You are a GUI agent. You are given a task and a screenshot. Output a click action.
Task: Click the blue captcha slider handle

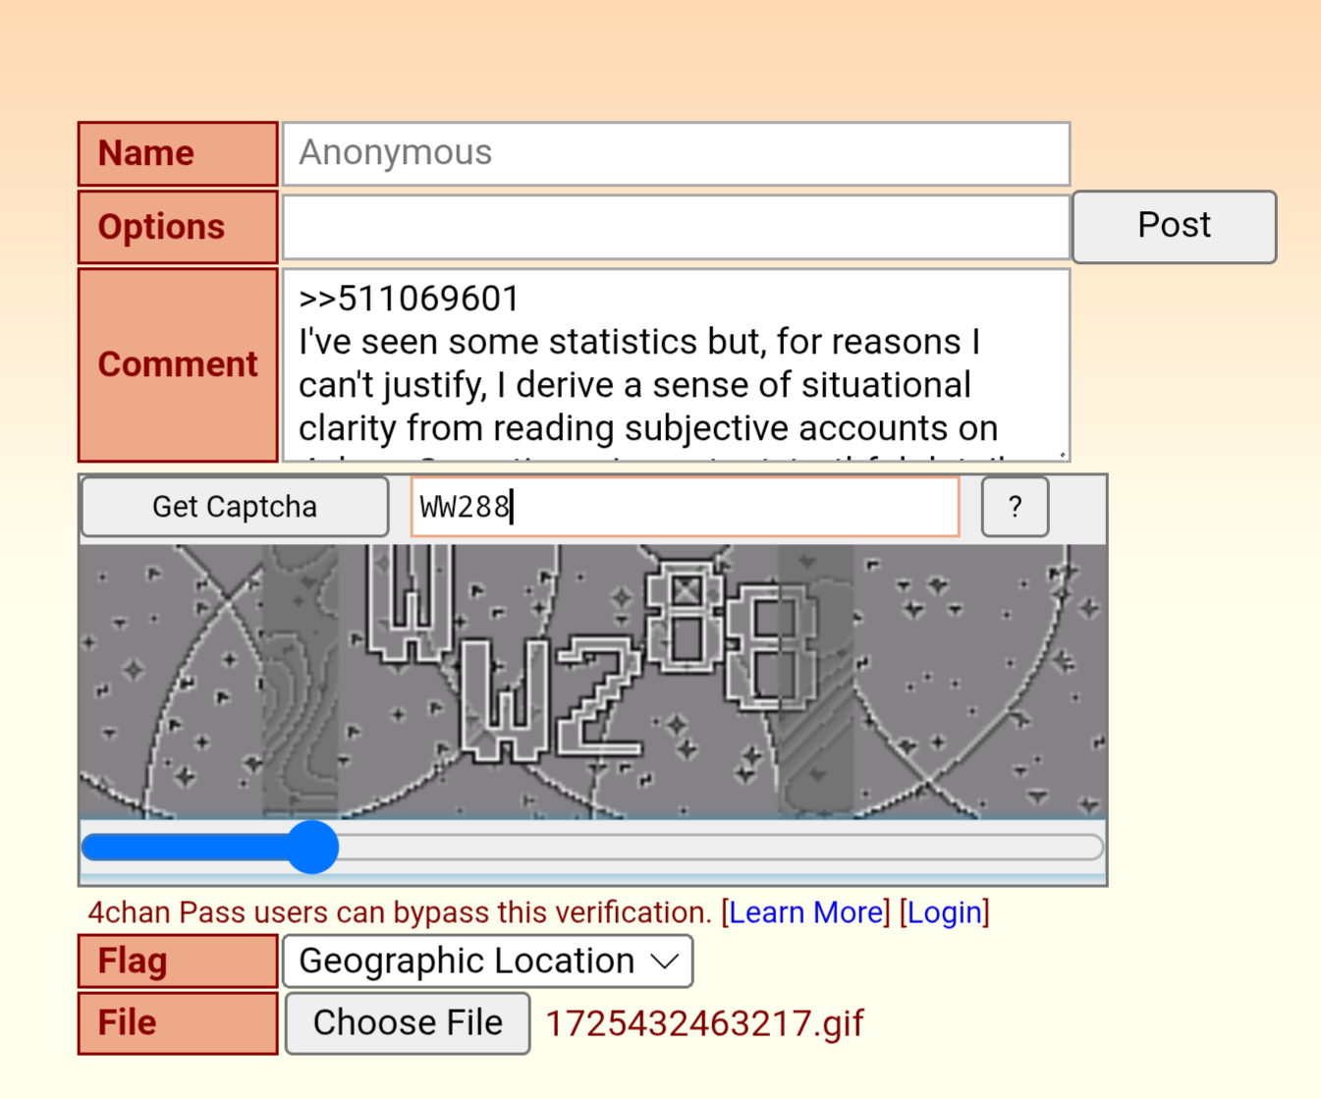pyautogui.click(x=312, y=848)
